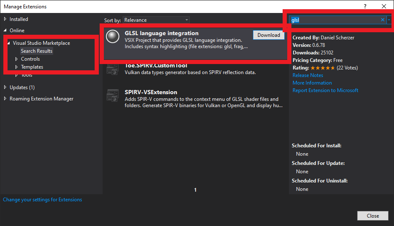The width and height of the screenshot is (394, 226).
Task: Open Change your settings for Extensions link
Action: (42, 200)
